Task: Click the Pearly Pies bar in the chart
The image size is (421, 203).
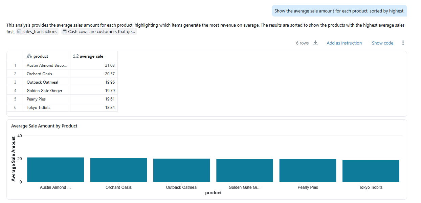Action: 307,170
